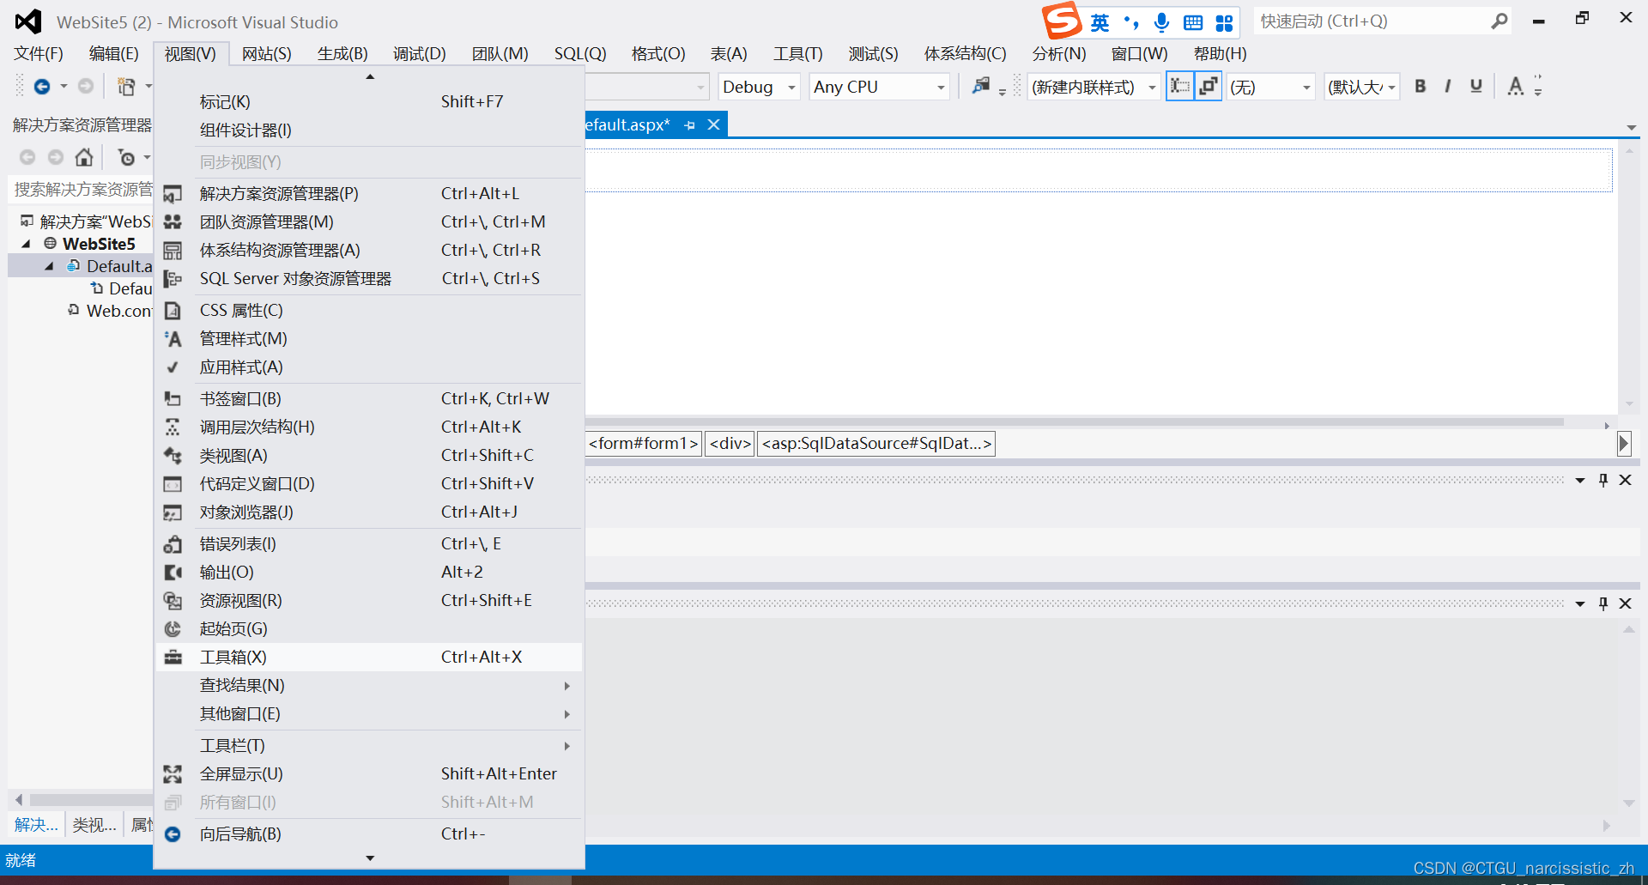Click the 搜索解决方案资源管理器 search box

tap(82, 189)
